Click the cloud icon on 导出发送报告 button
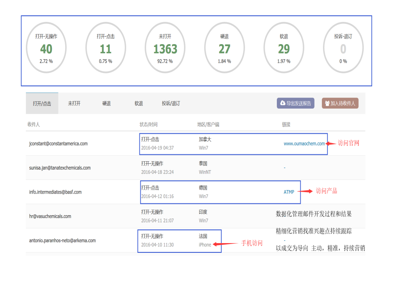The width and height of the screenshot is (411, 282). (282, 103)
